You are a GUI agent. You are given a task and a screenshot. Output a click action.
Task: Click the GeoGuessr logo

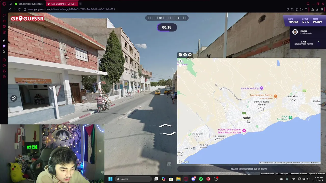click(27, 19)
